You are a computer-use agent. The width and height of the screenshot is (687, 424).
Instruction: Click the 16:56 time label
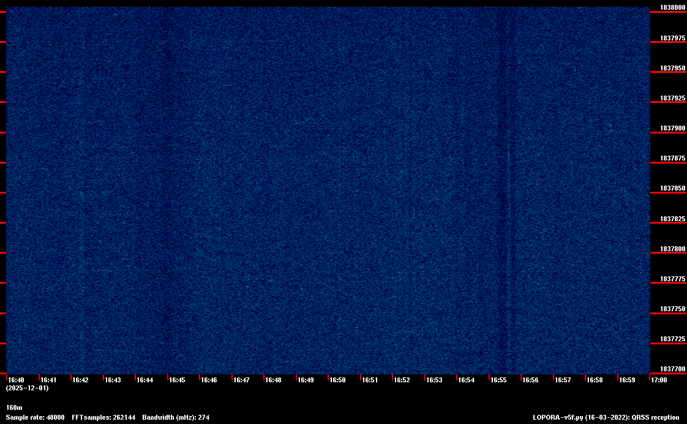[531, 380]
